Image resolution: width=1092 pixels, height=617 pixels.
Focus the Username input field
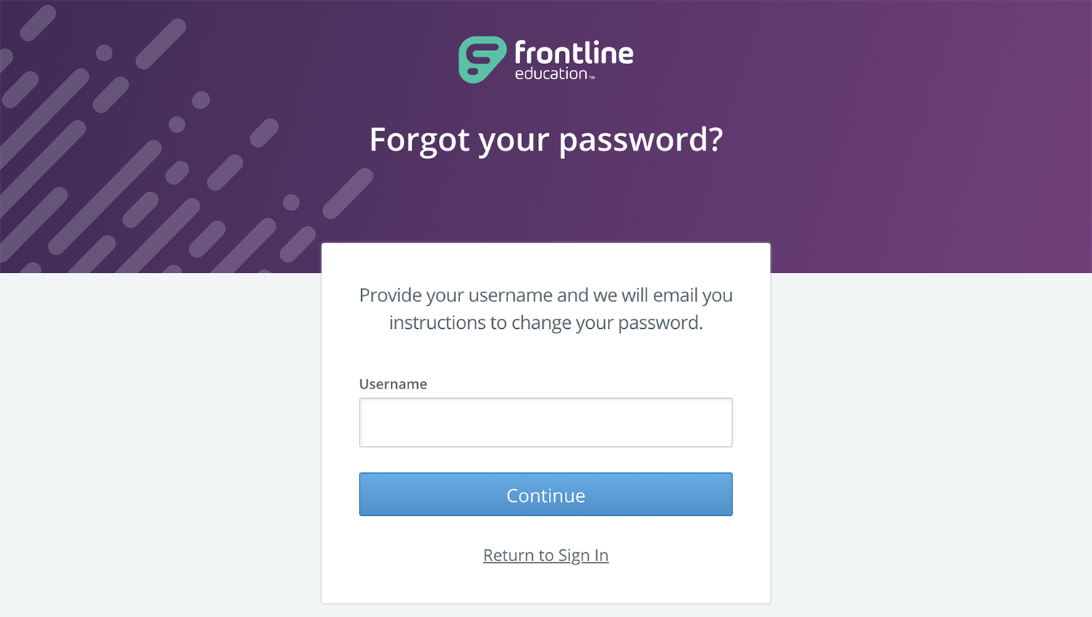point(546,422)
